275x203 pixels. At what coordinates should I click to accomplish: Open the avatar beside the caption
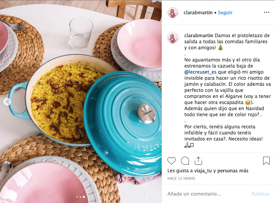point(173,37)
